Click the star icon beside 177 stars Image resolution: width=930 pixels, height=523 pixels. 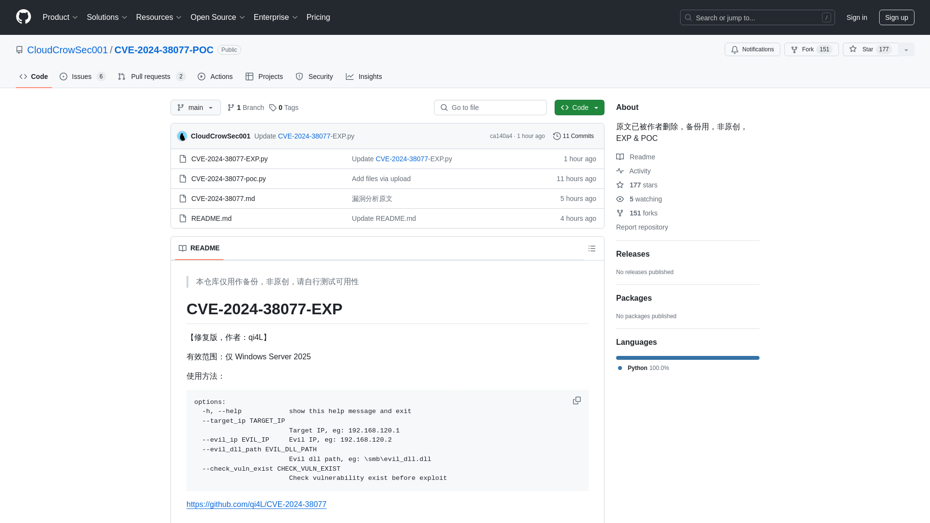620,185
